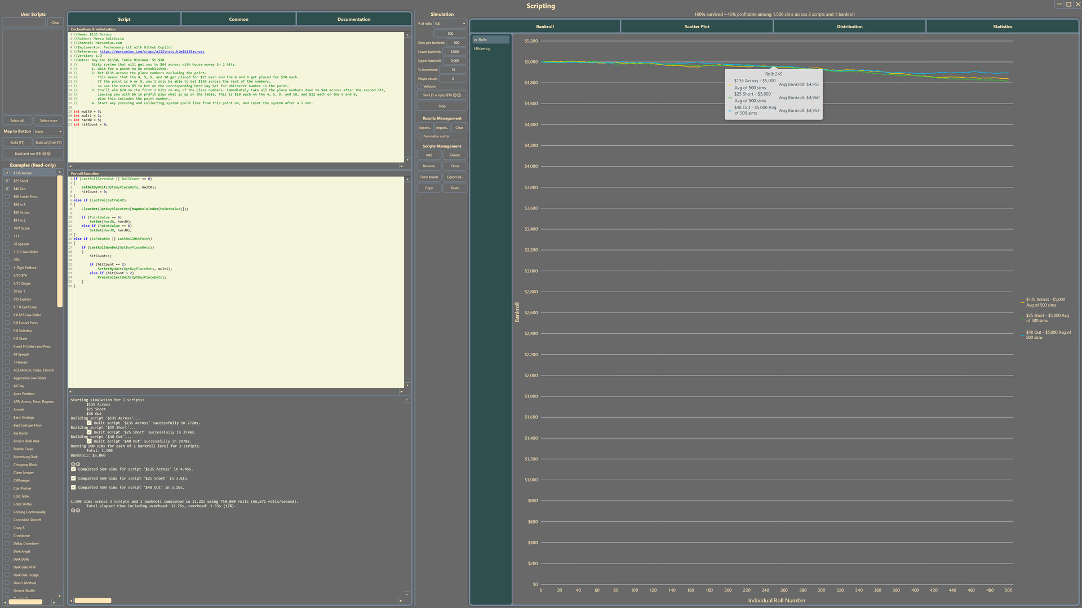Image resolution: width=1082 pixels, height=608 pixels.
Task: Click the Declarations editor scroll-up arrow
Action: click(x=407, y=35)
